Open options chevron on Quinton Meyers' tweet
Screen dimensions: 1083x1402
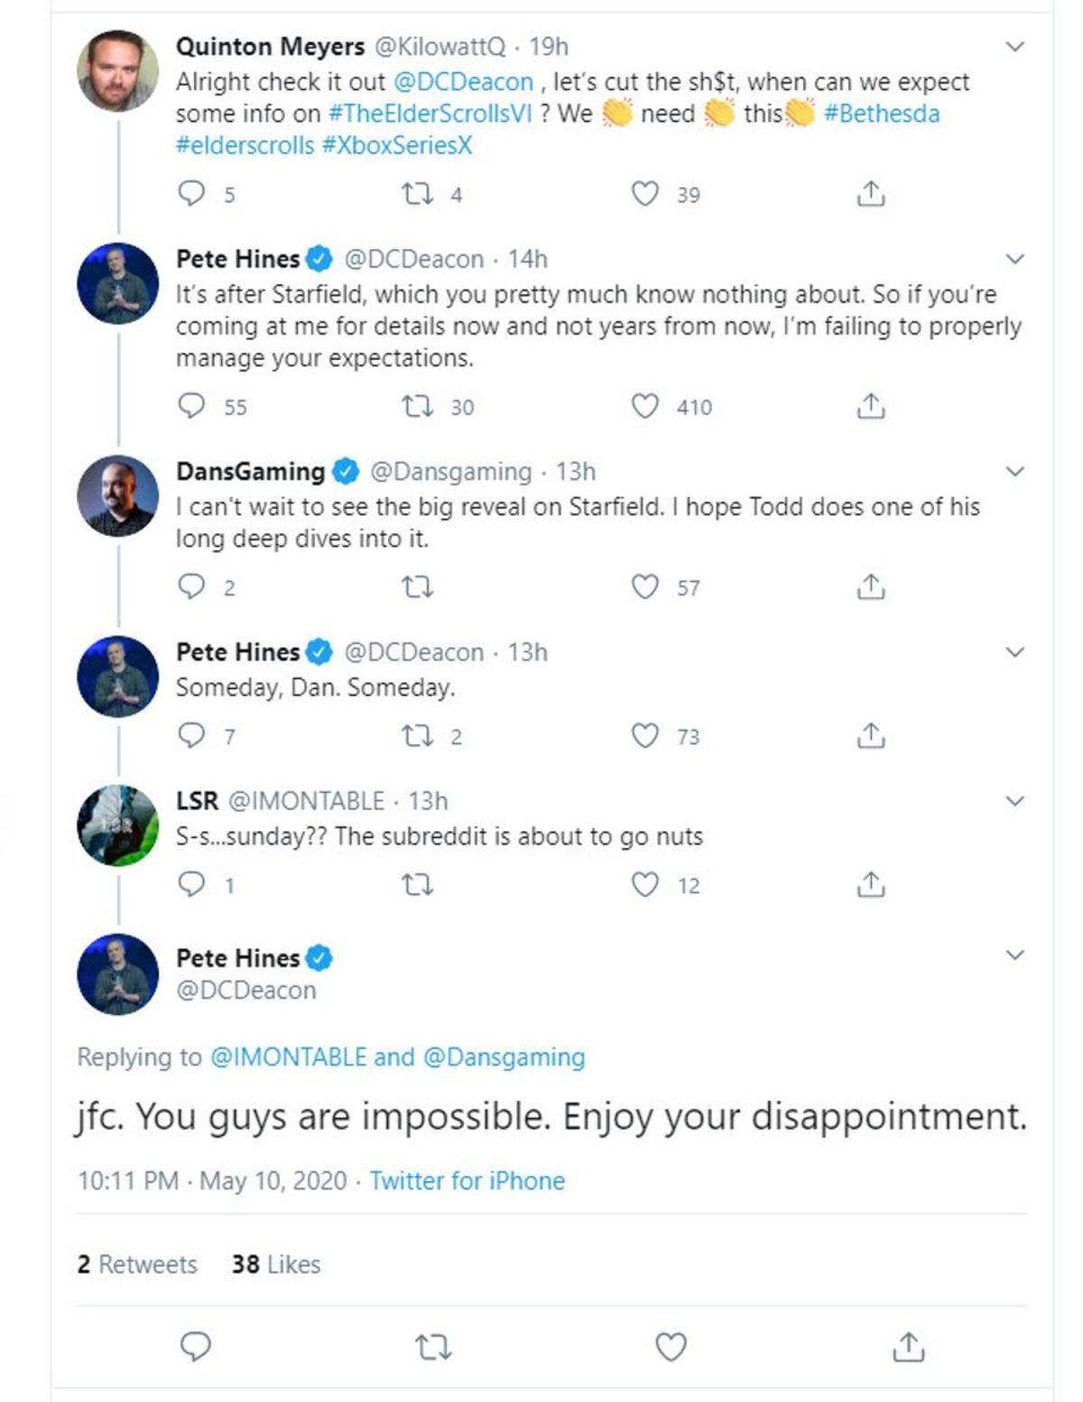1015,46
